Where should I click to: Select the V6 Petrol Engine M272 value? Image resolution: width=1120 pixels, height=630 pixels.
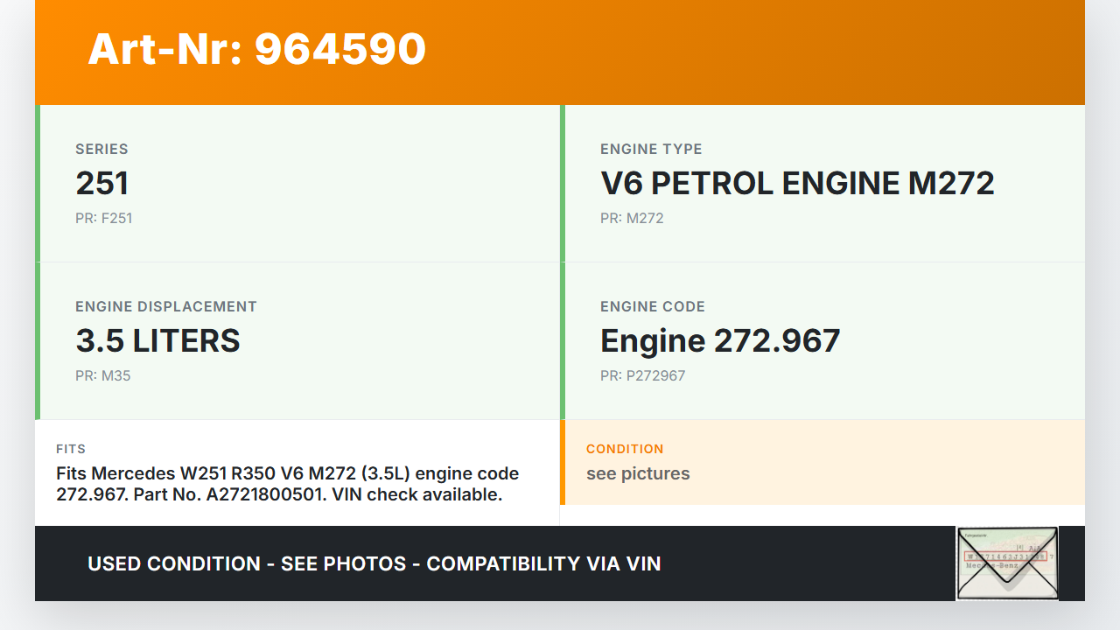pyautogui.click(x=797, y=184)
